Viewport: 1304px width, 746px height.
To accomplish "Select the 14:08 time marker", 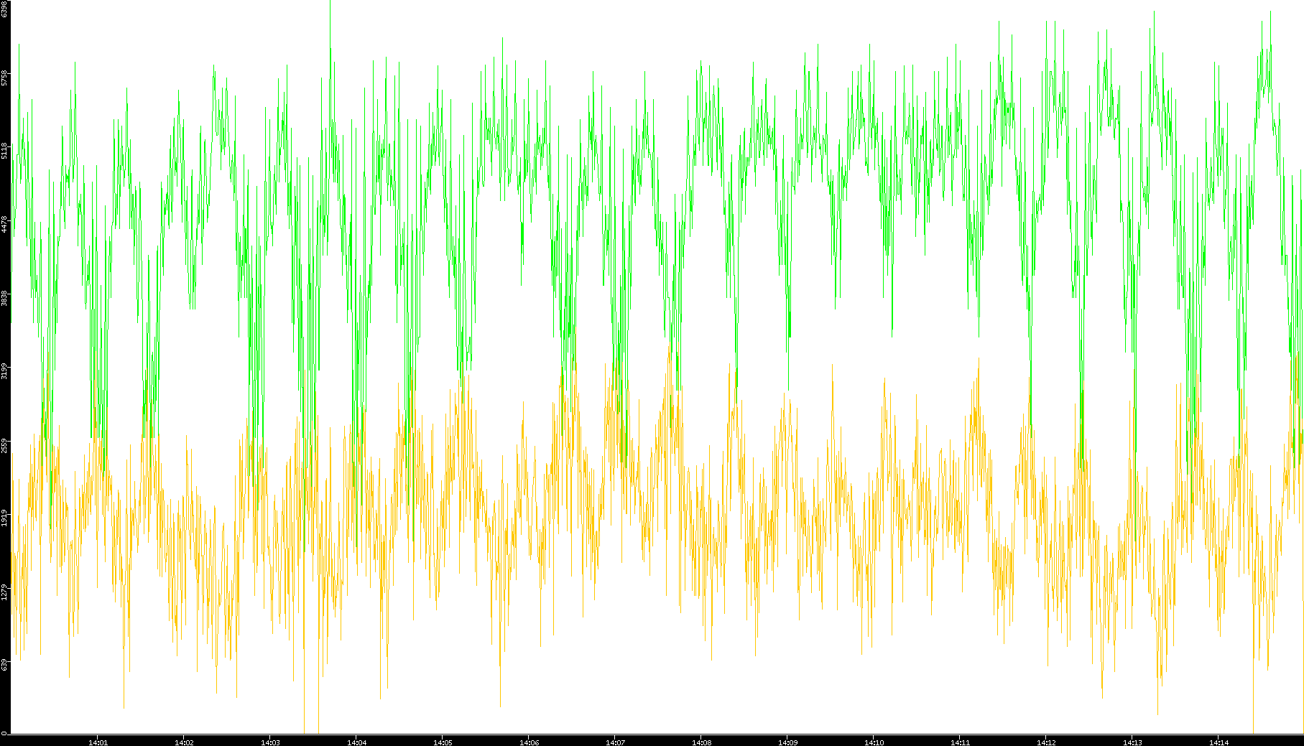I will [701, 742].
